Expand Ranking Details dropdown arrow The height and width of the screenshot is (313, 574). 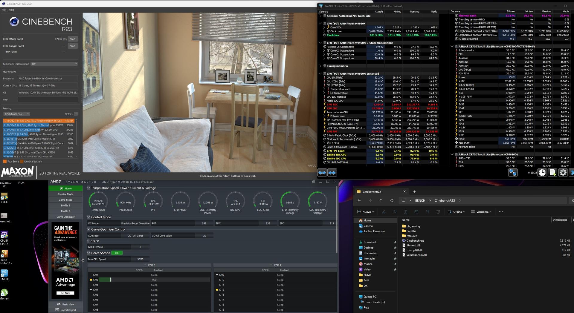tap(76, 114)
